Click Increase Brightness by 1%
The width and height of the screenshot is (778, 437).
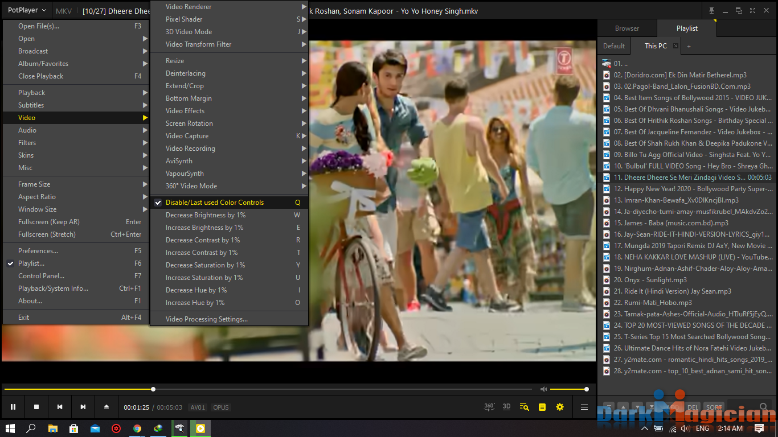(229, 228)
